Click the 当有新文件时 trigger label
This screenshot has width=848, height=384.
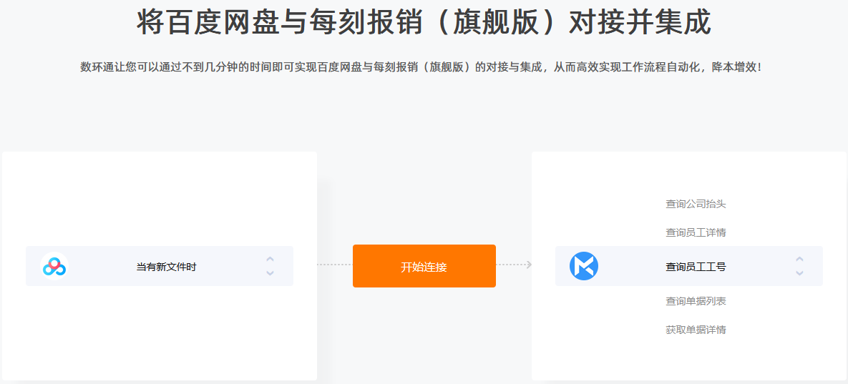tap(166, 267)
